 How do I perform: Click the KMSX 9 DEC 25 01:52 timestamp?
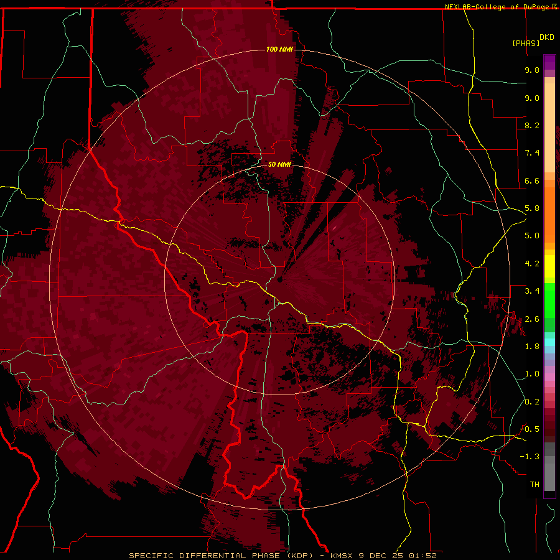tap(383, 556)
